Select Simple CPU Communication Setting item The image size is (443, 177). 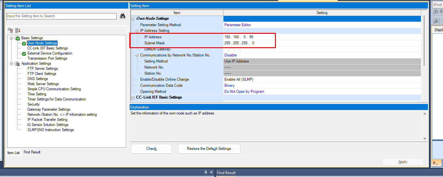point(54,89)
